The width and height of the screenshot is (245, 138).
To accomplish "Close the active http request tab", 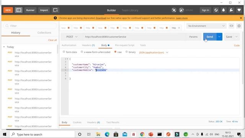I will pyautogui.click(x=179, y=28).
